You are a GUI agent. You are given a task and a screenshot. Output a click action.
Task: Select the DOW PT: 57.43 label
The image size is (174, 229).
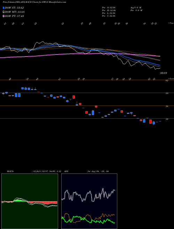(x=14, y=16)
